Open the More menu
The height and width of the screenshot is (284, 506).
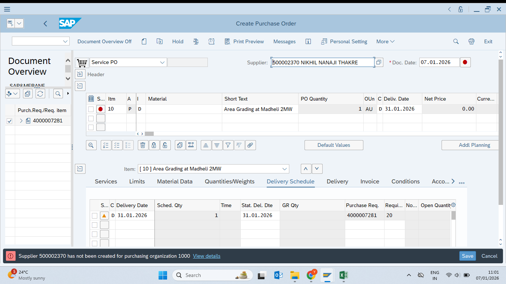(385, 41)
